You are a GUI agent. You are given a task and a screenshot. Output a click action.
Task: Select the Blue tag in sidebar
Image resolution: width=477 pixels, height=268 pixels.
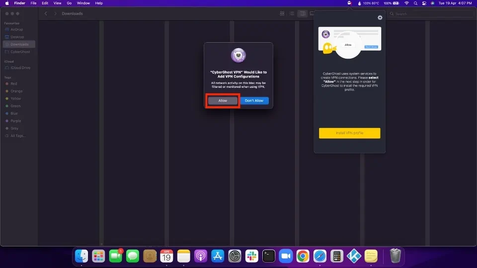19,113
